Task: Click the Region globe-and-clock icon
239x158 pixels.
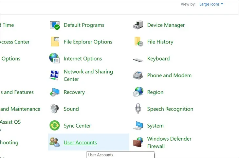Action: [x=138, y=92]
